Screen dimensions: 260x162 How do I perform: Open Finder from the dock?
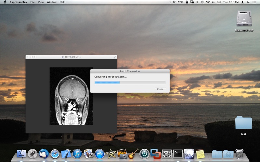(x=21, y=154)
